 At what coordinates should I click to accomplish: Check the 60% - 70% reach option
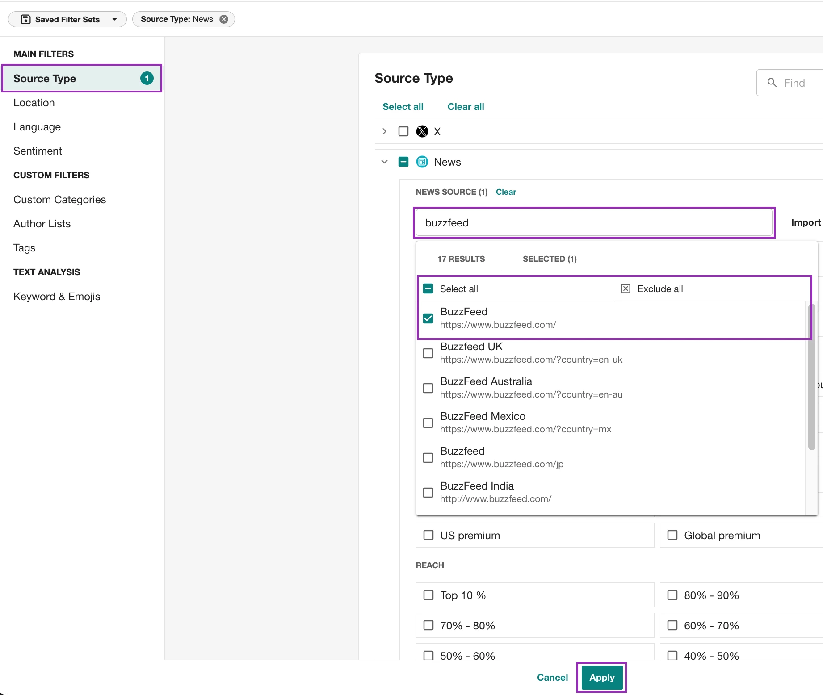point(672,625)
